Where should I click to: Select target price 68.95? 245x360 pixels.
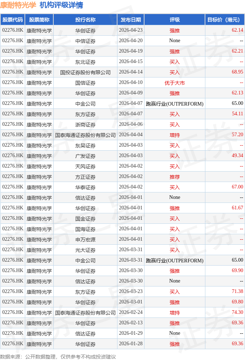pyautogui.click(x=237, y=72)
